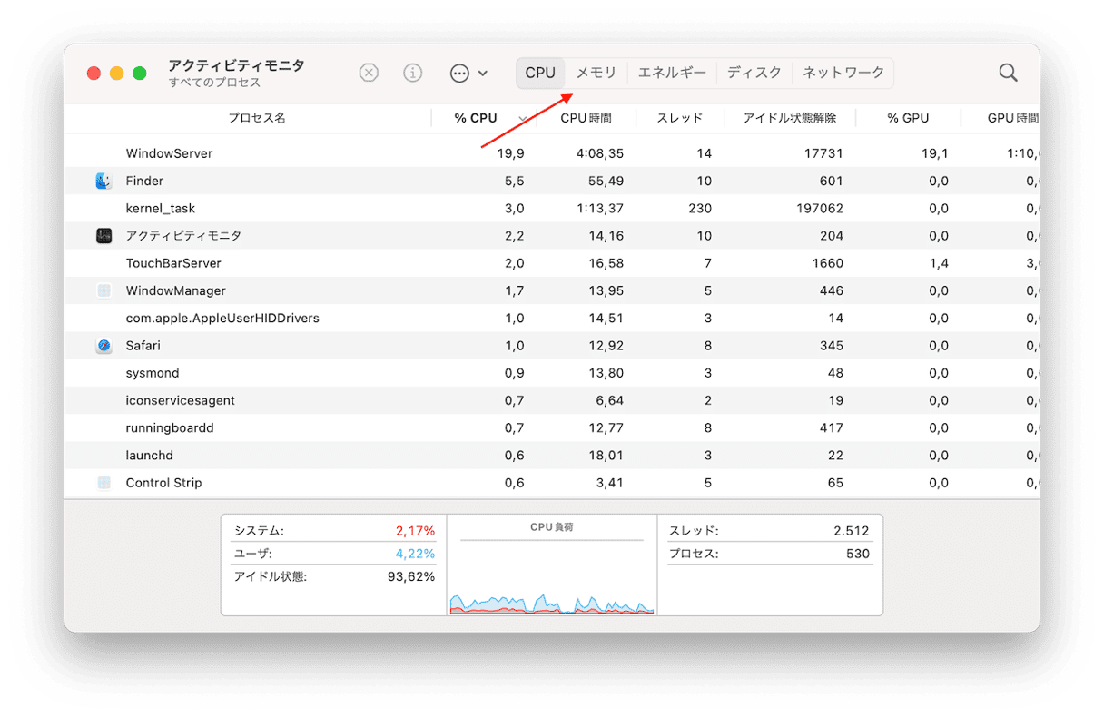
Task: Switch to the エネルギー tab
Action: coord(672,73)
